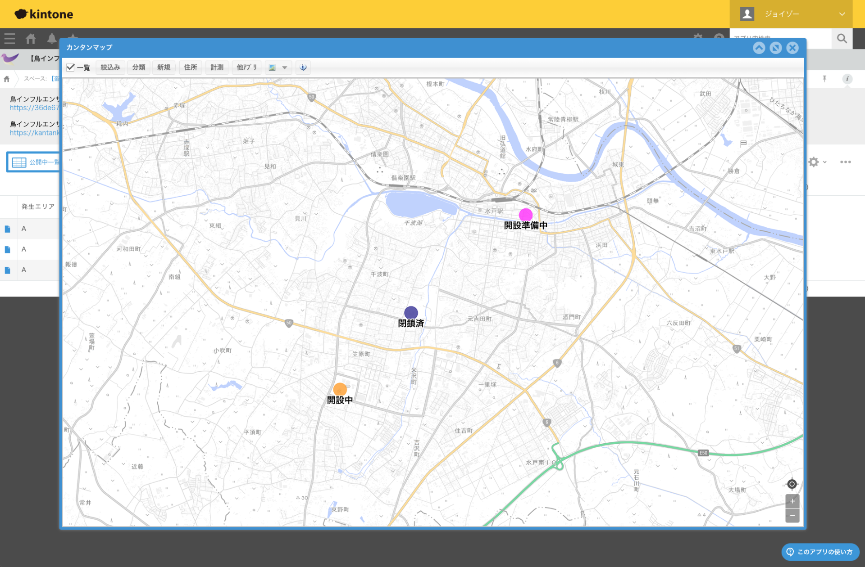Click the orange 開設中 map marker
The image size is (865, 567).
340,389
